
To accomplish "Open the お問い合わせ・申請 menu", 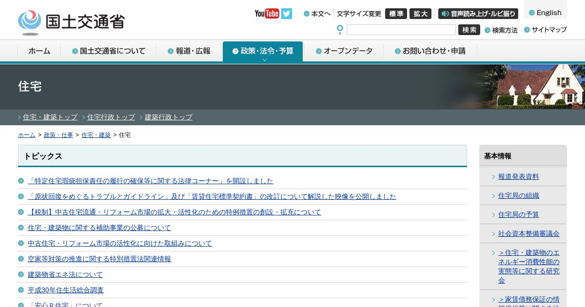I will coord(430,51).
